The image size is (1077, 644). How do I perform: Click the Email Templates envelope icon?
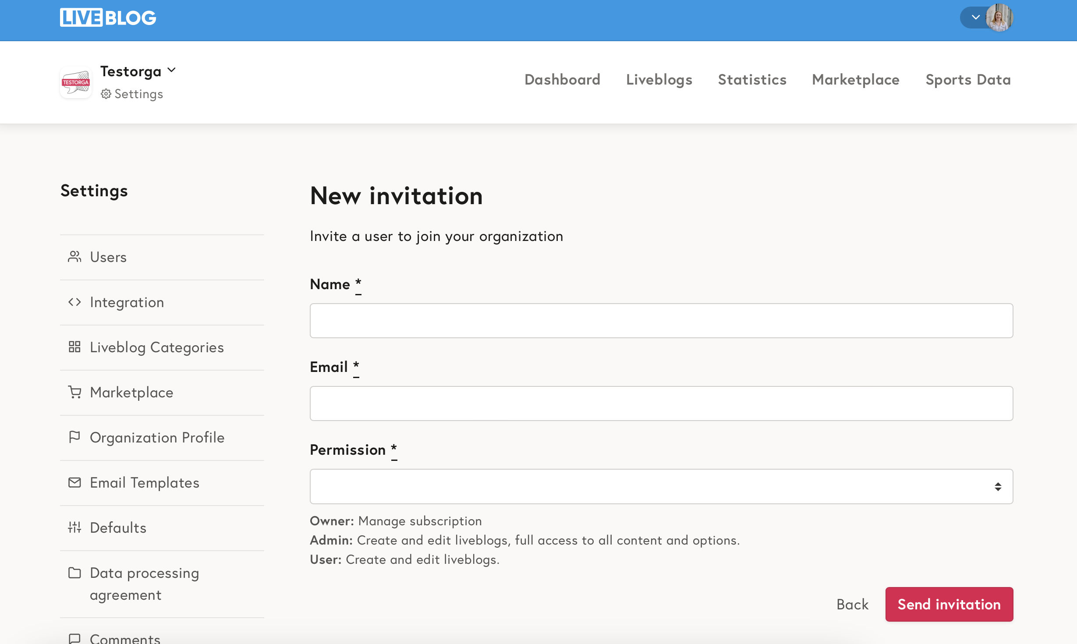click(x=74, y=482)
